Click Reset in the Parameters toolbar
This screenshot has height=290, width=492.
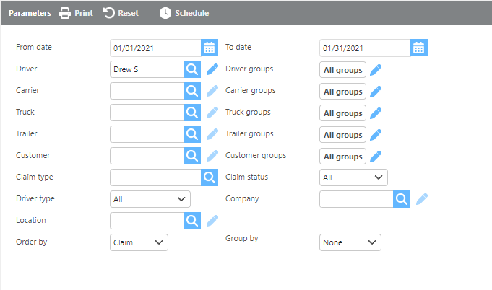click(x=121, y=13)
